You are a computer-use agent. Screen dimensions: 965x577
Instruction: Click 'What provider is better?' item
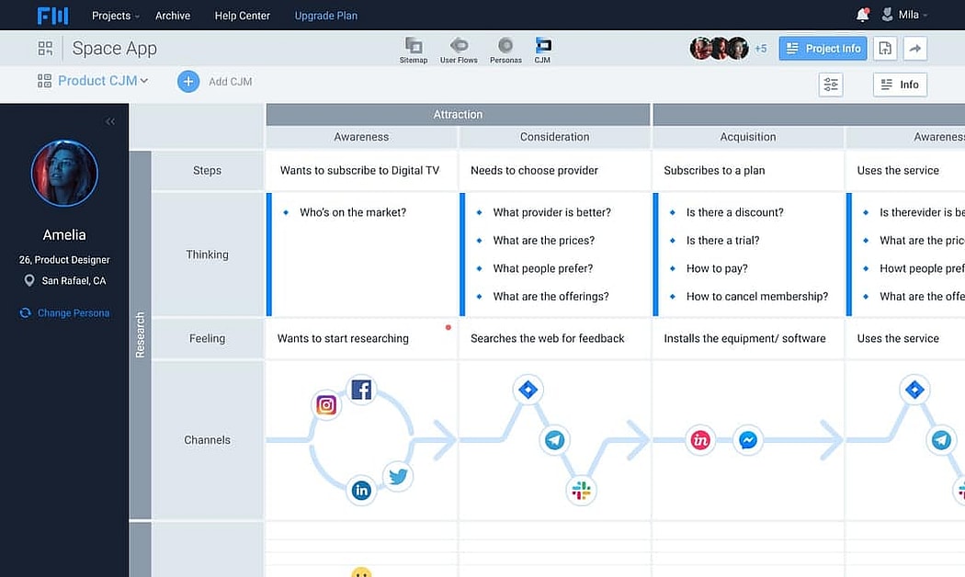(x=552, y=212)
